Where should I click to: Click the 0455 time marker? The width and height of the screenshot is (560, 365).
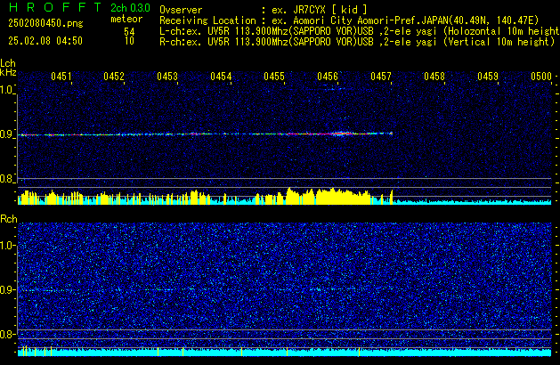click(x=274, y=77)
